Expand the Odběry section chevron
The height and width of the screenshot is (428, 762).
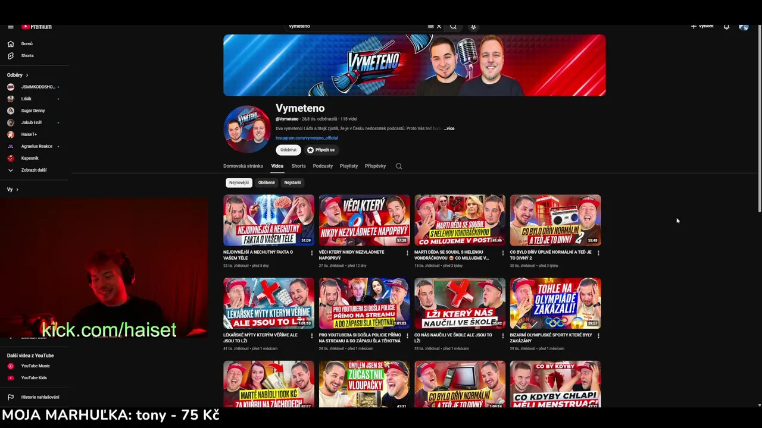27,75
